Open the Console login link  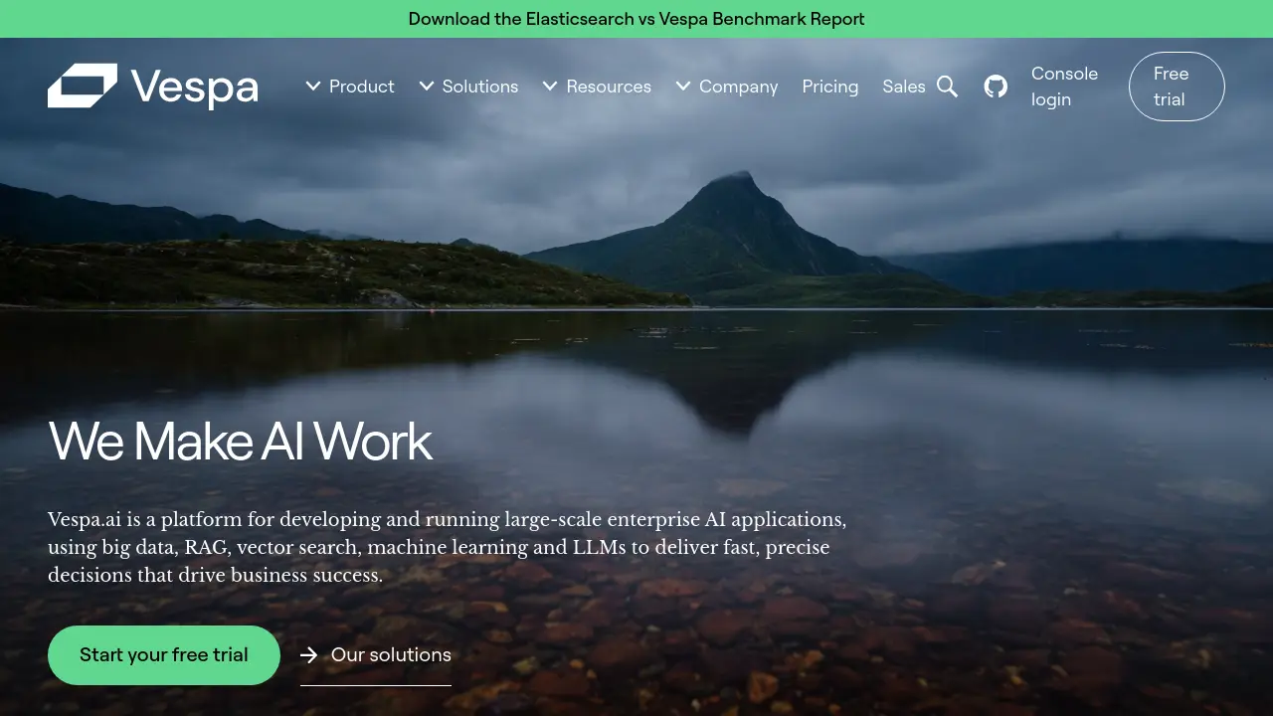point(1064,87)
